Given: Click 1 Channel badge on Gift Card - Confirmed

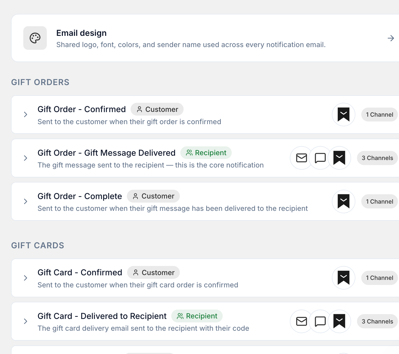Looking at the screenshot, I should [x=379, y=278].
